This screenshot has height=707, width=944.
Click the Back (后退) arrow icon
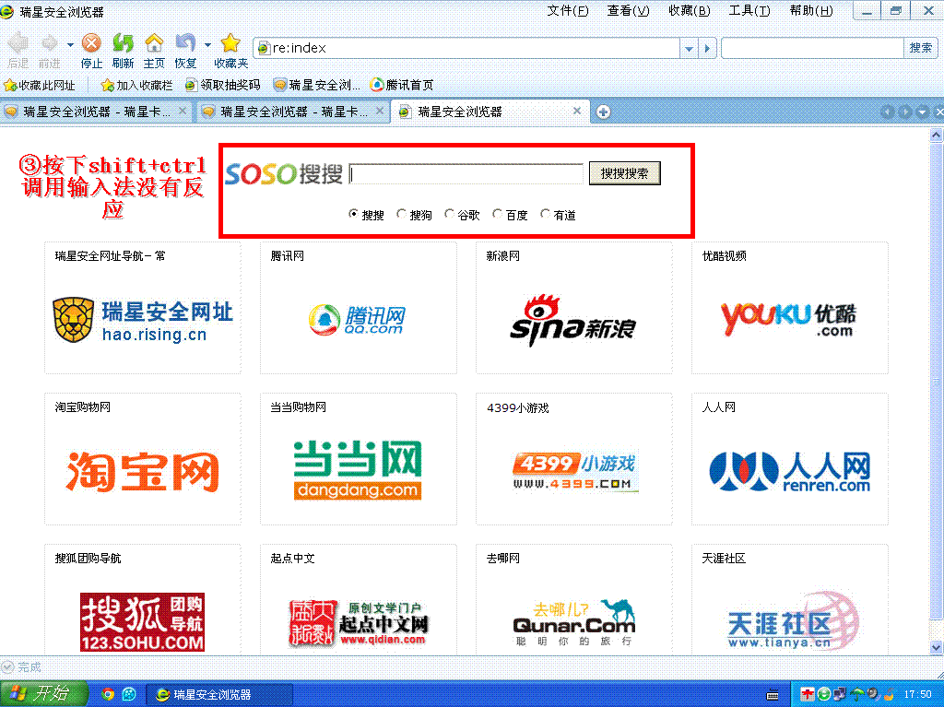18,43
